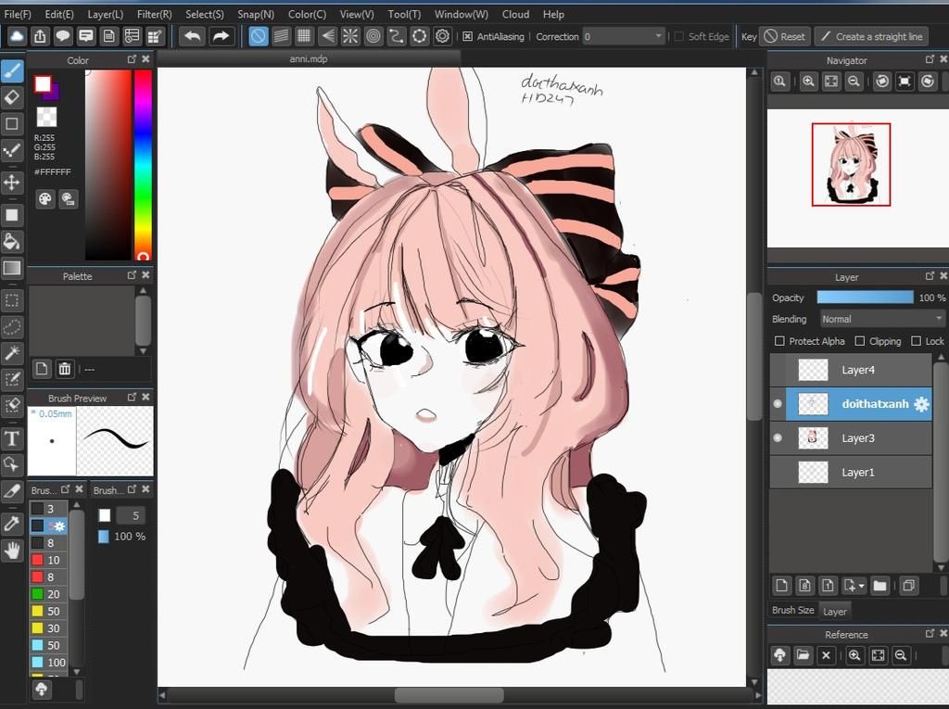Open the Layer(L) menu

pyautogui.click(x=106, y=14)
